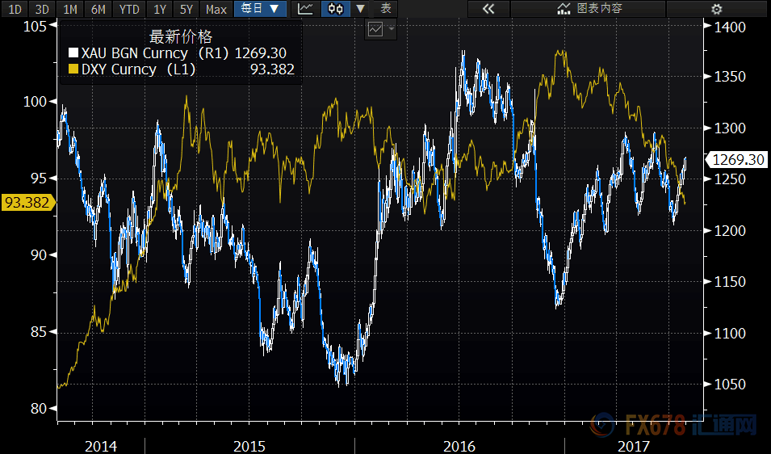Open the 每日 frequency dropdown
771x454 pixels.
pos(260,9)
